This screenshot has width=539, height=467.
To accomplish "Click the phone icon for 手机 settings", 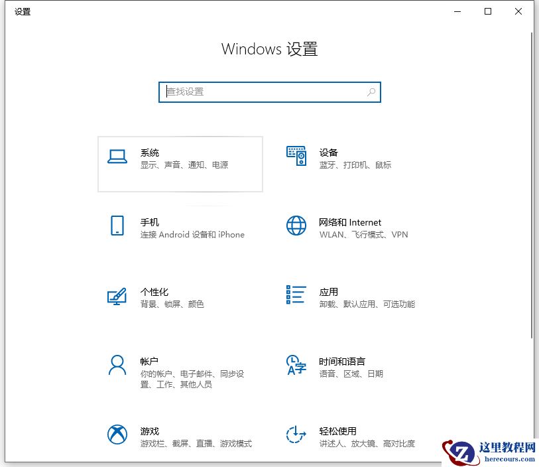I will [x=117, y=226].
